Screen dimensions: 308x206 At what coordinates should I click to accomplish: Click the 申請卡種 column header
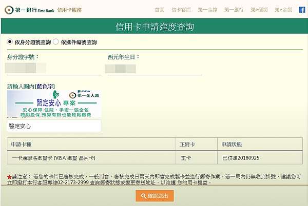[91, 145]
